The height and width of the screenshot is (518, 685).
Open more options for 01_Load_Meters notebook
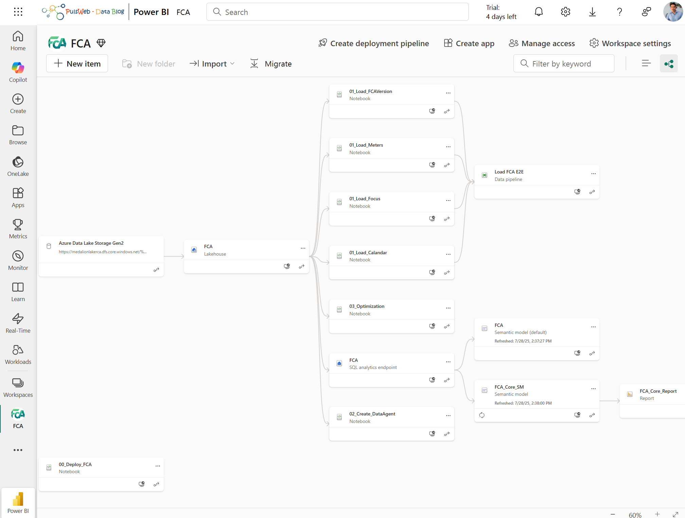pyautogui.click(x=448, y=147)
